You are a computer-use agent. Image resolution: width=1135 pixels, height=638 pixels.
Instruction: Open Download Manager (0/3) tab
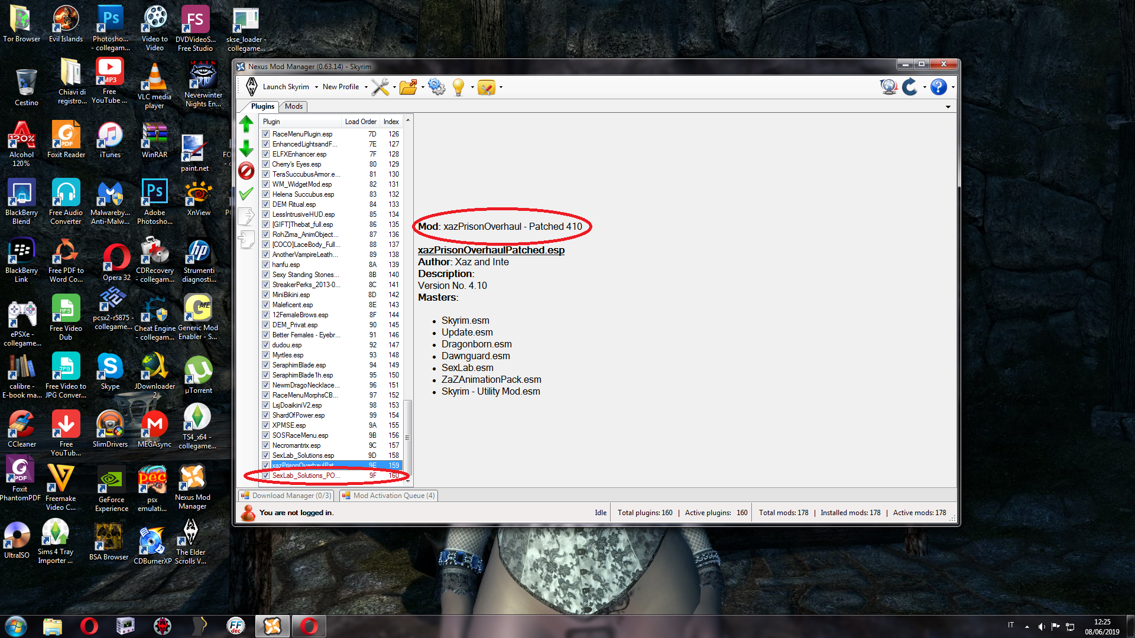click(x=286, y=496)
